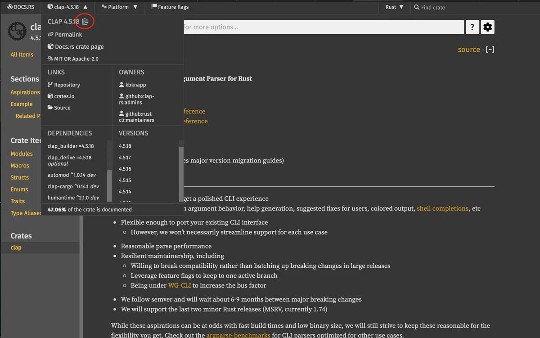Open Docs.rs crate page entry

tap(76, 46)
